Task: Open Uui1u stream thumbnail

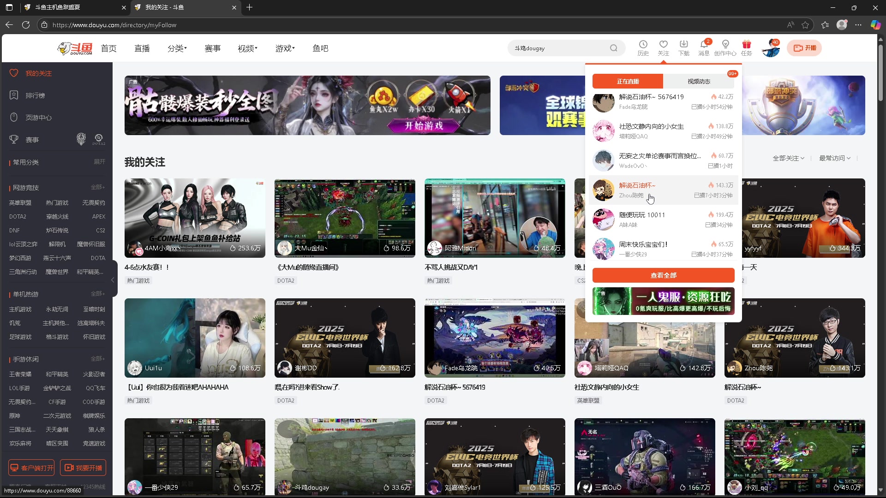Action: tap(195, 338)
